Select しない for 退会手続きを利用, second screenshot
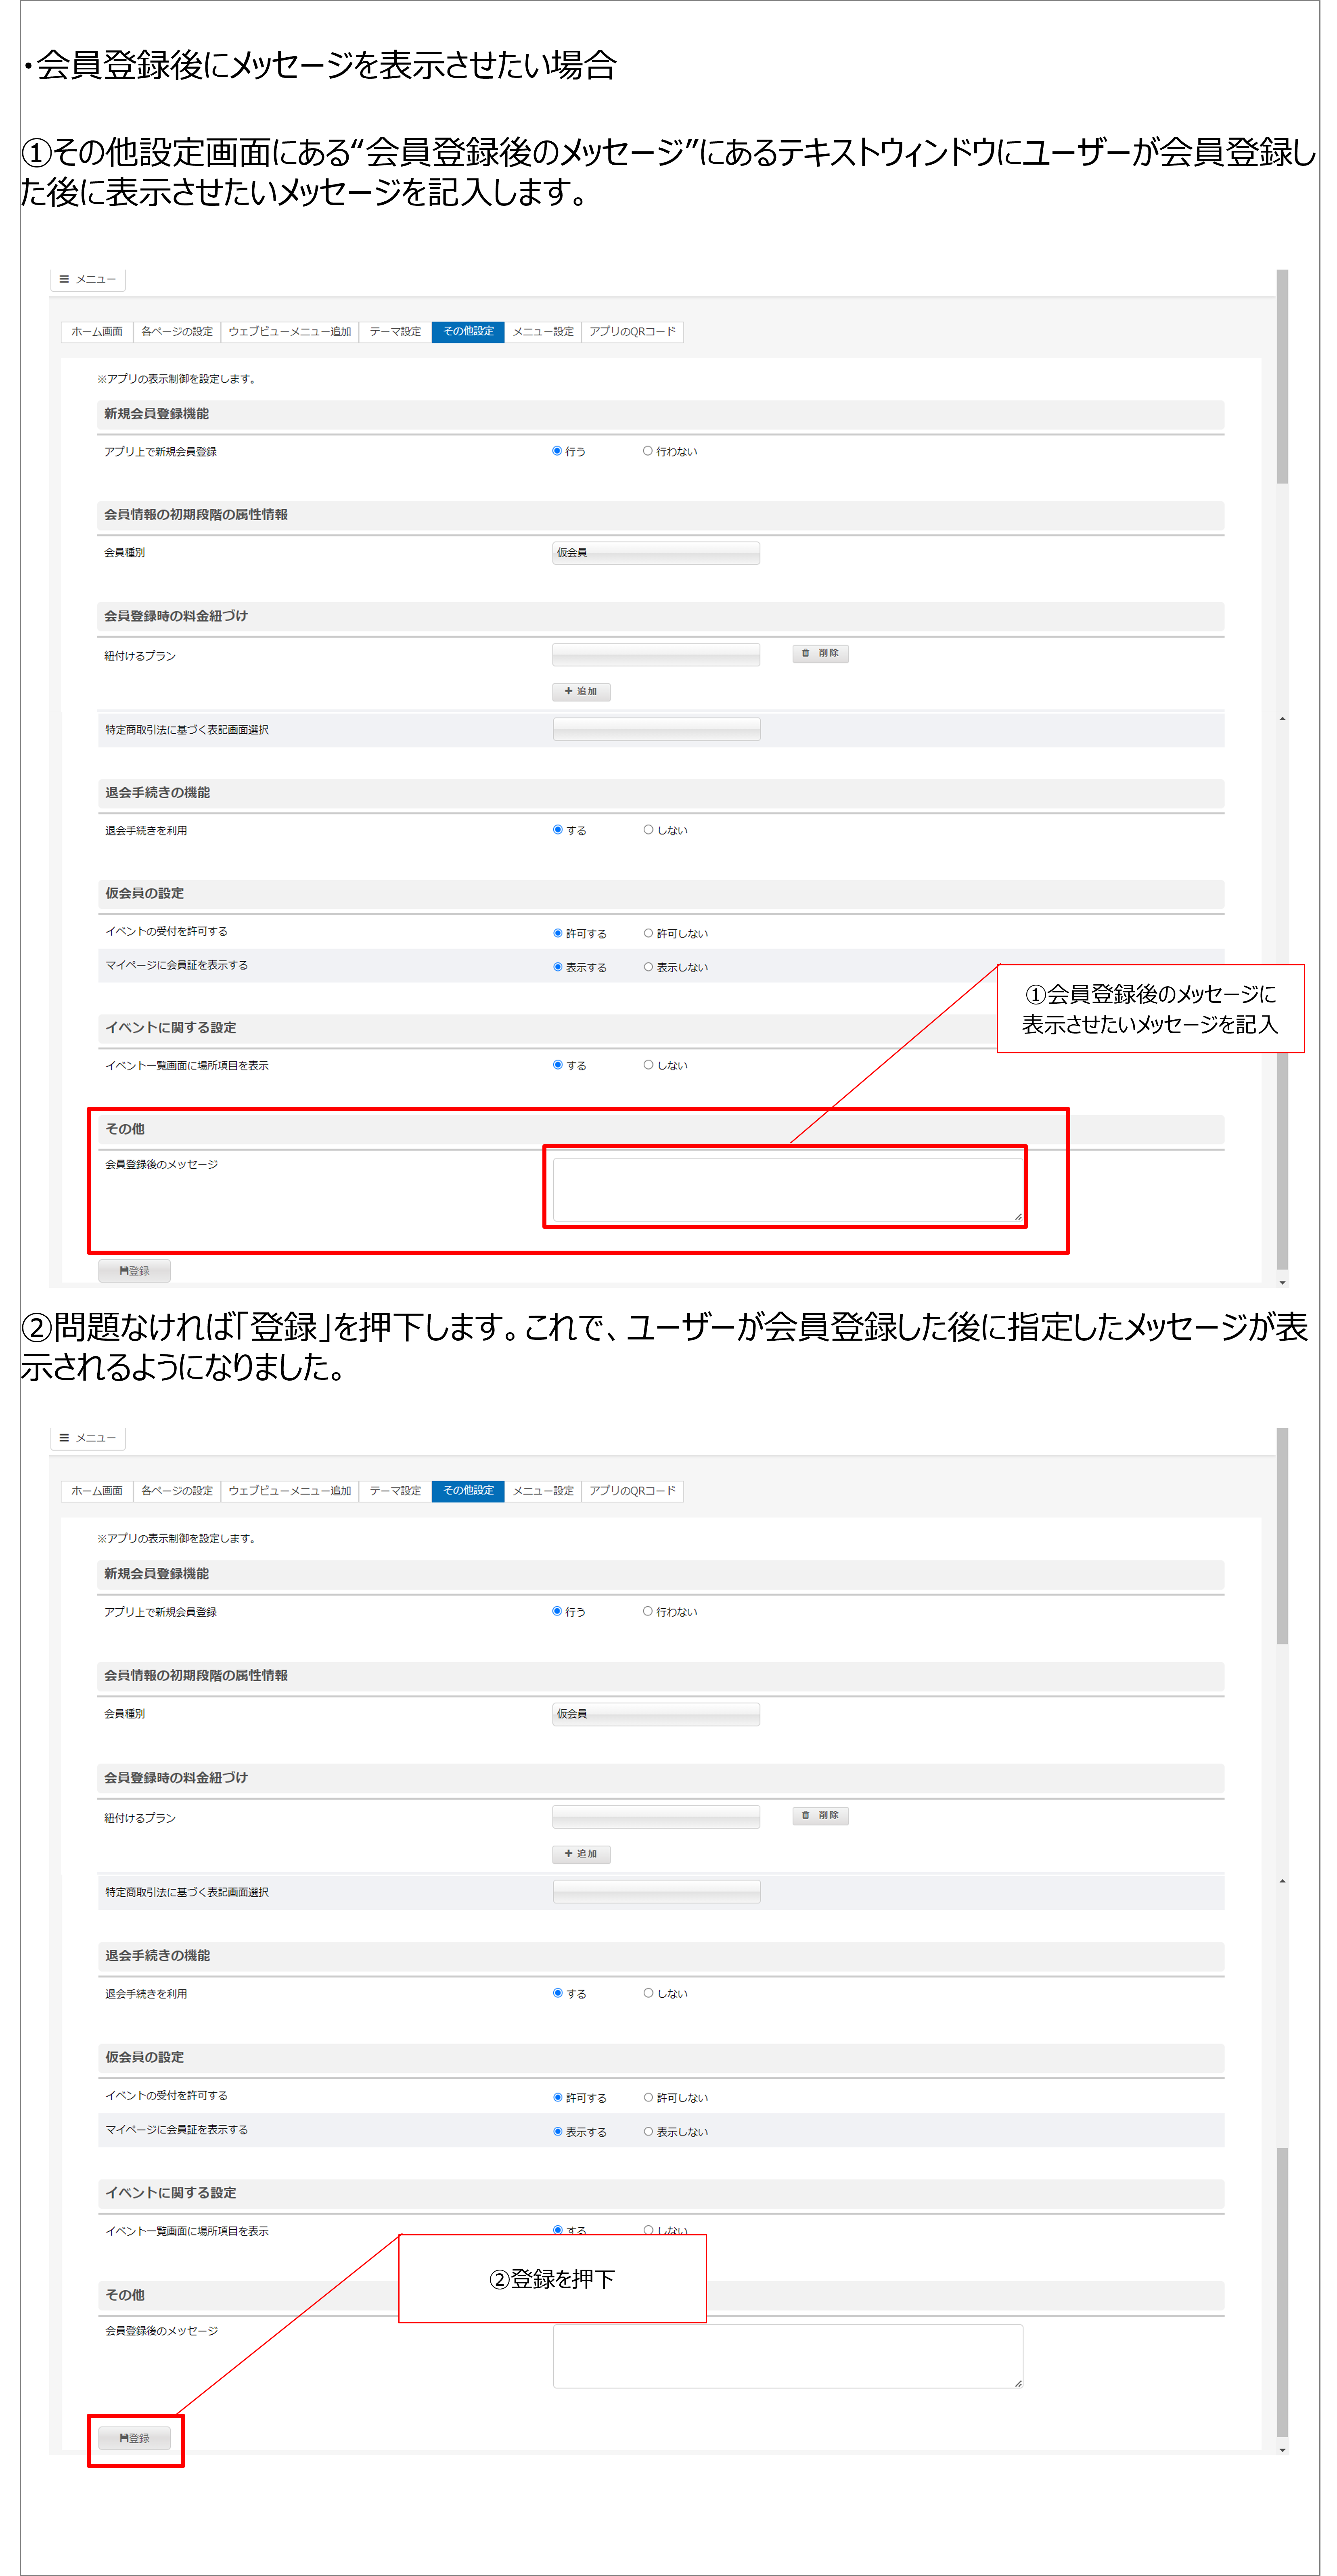Screen dimensions: 1337x2576 pos(649,1993)
